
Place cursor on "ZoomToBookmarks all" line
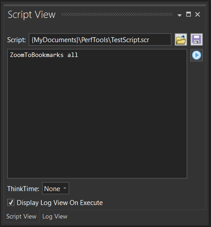pos(44,55)
